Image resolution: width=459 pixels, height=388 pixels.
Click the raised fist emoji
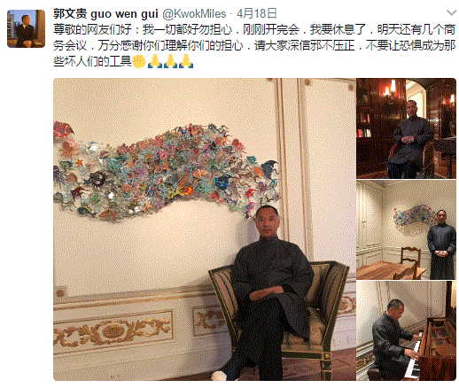pos(139,61)
